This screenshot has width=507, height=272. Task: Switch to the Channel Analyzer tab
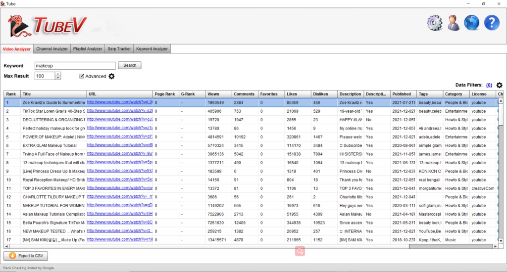pyautogui.click(x=51, y=49)
